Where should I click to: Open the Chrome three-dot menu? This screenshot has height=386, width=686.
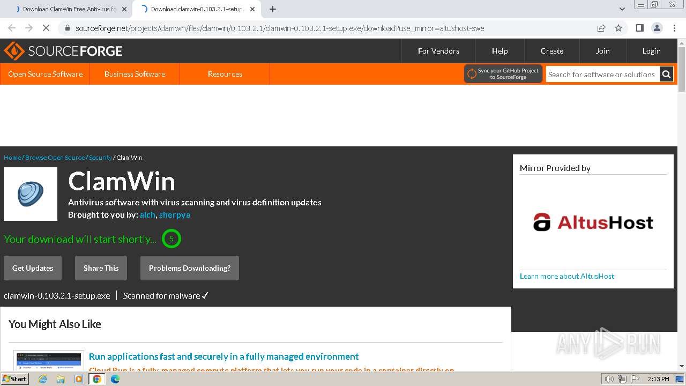pos(674,28)
